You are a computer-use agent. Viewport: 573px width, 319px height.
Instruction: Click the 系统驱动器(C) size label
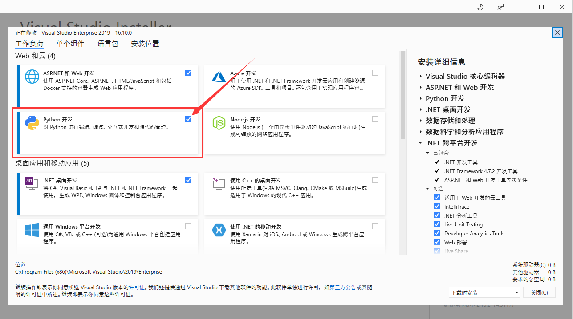point(529,265)
